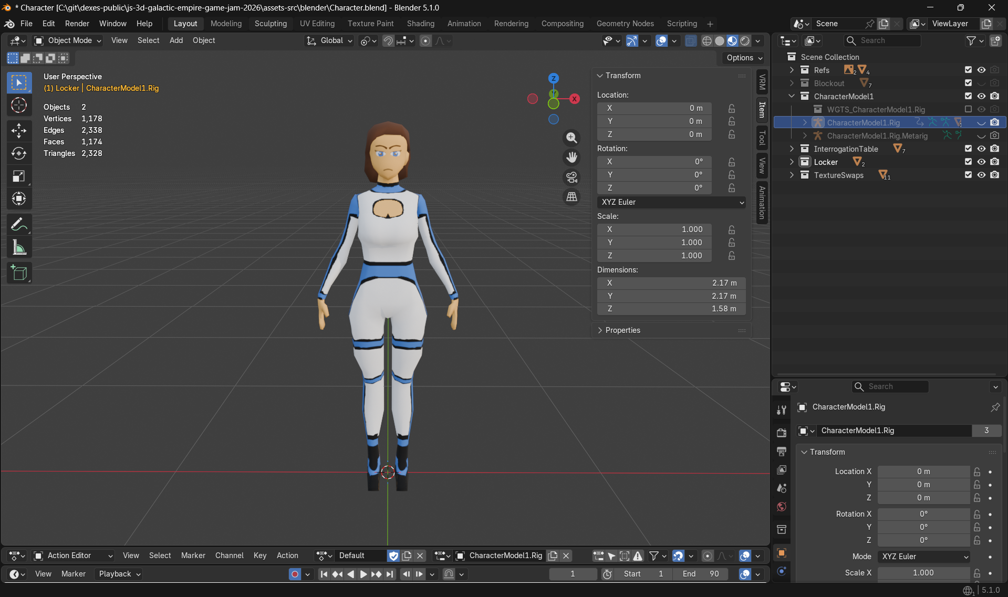This screenshot has width=1008, height=597.
Task: Open Render Properties in the properties editor
Action: (781, 432)
